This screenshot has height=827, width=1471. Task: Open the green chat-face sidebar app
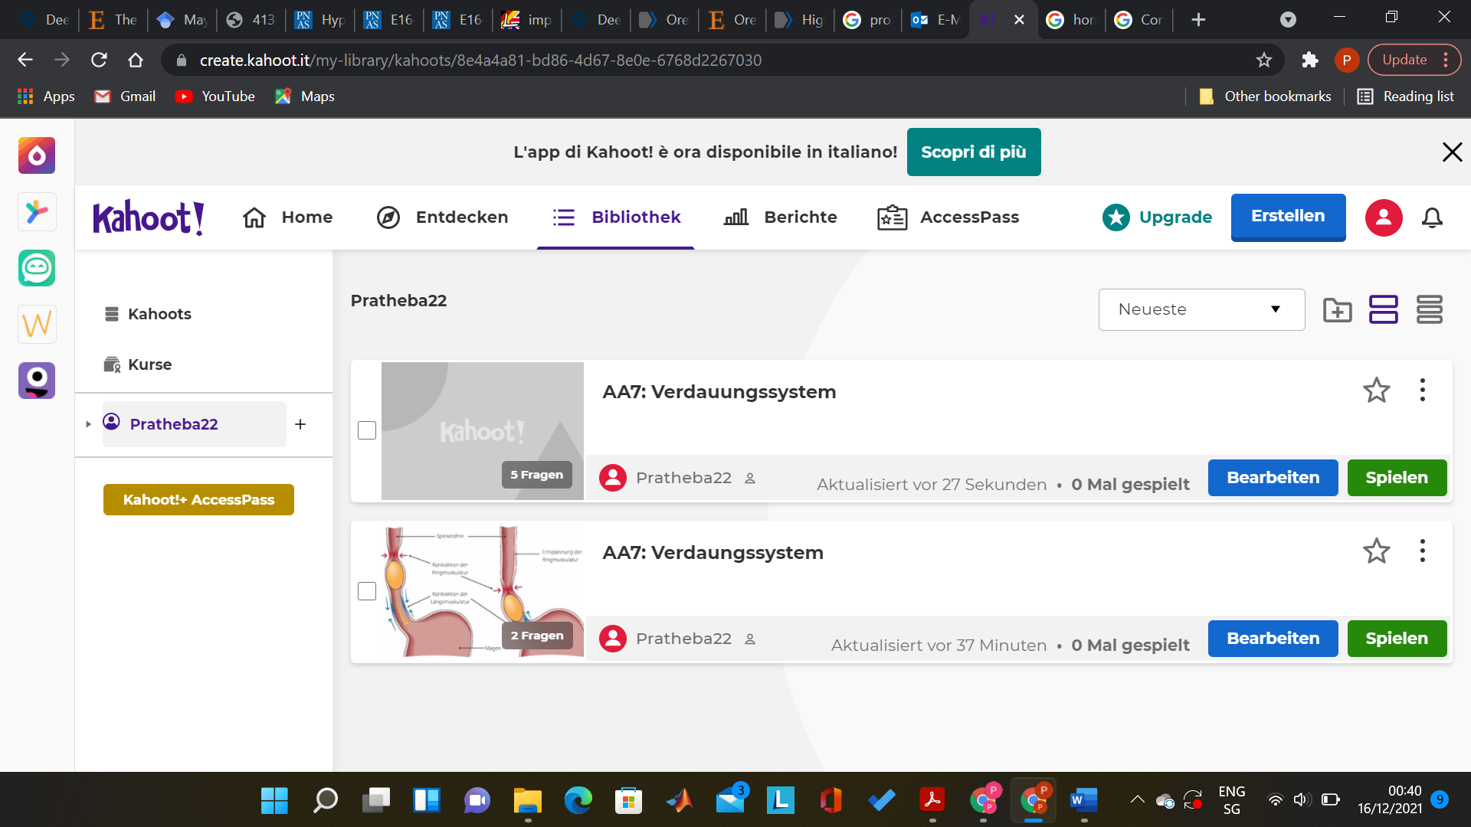[x=37, y=268]
